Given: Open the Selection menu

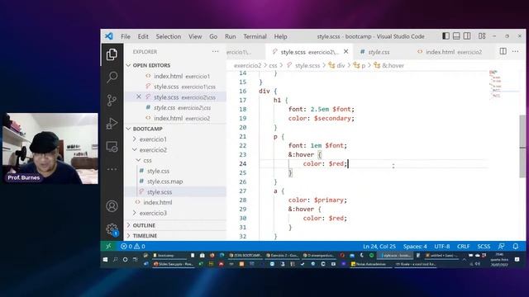Looking at the screenshot, I should point(169,36).
